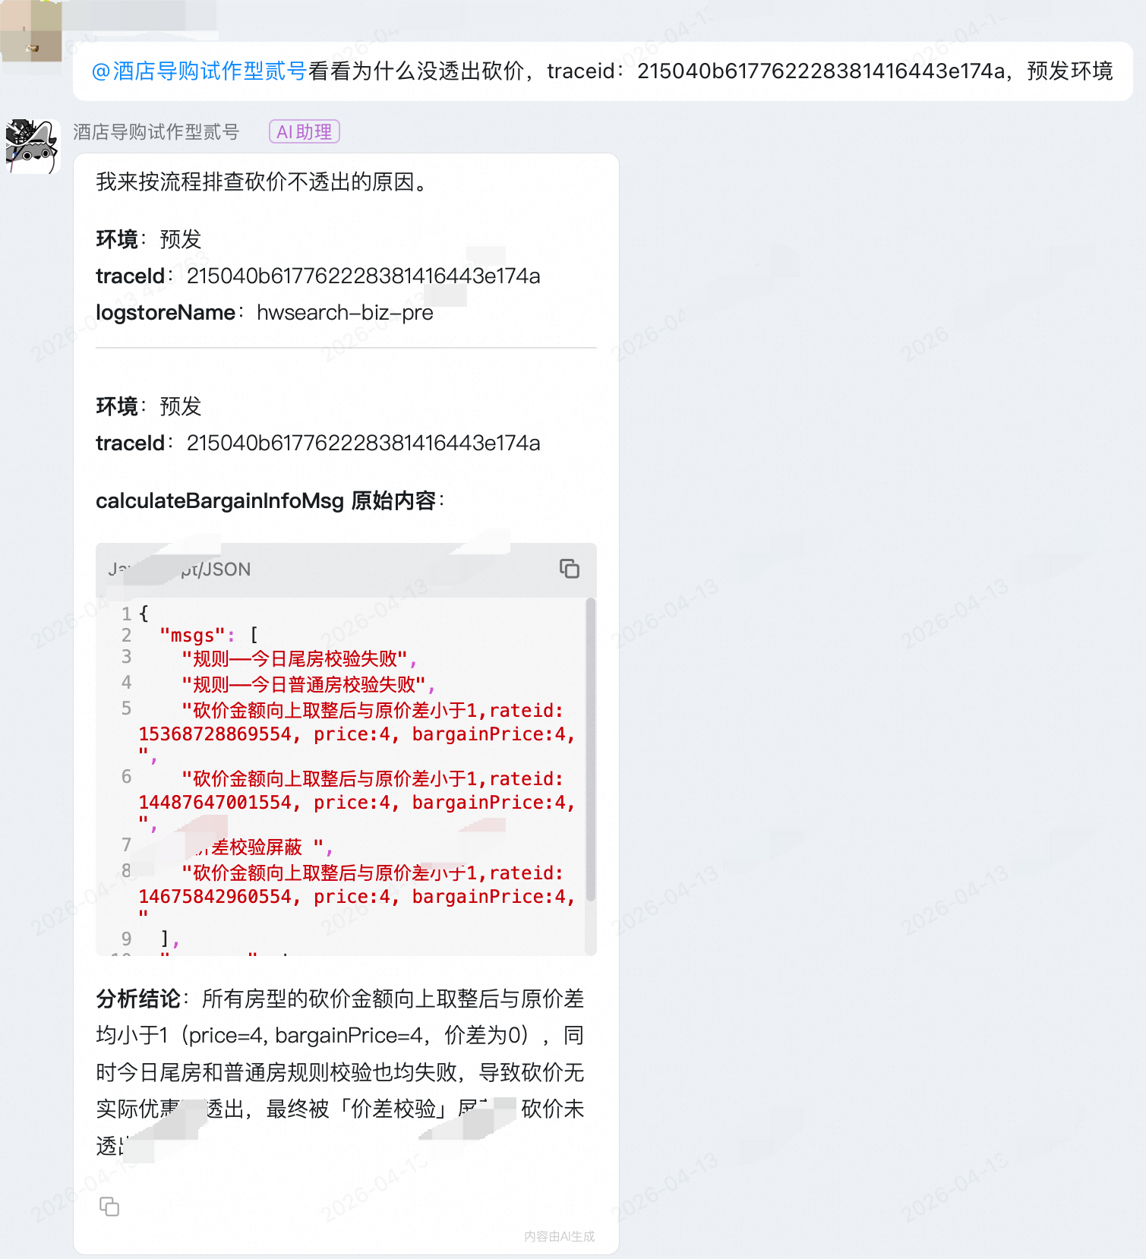Click the @酒店导购试作型贰号 mention

click(x=198, y=71)
